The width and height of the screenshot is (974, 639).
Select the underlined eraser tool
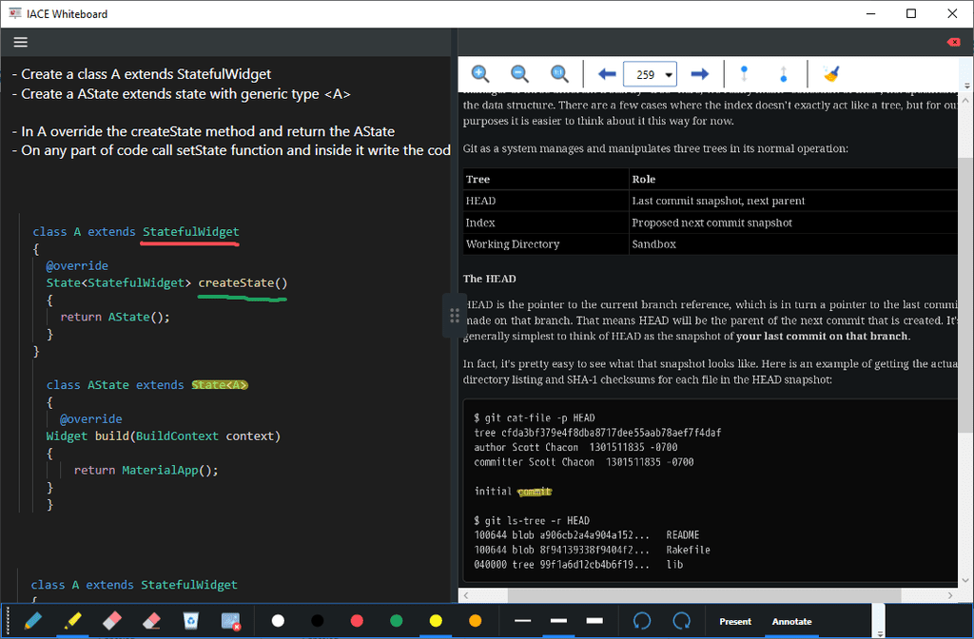[x=151, y=620]
